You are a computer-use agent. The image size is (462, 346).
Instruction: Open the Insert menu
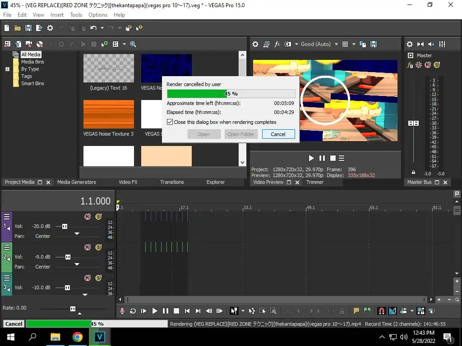coord(57,15)
